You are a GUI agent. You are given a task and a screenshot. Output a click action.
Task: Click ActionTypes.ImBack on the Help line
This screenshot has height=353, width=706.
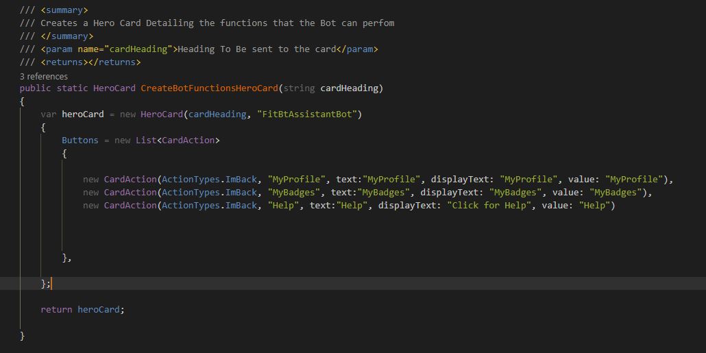click(209, 206)
